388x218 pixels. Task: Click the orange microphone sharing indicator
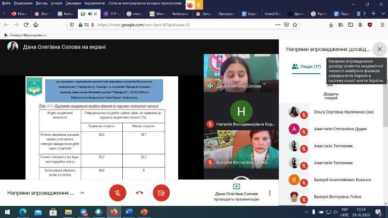199,5
